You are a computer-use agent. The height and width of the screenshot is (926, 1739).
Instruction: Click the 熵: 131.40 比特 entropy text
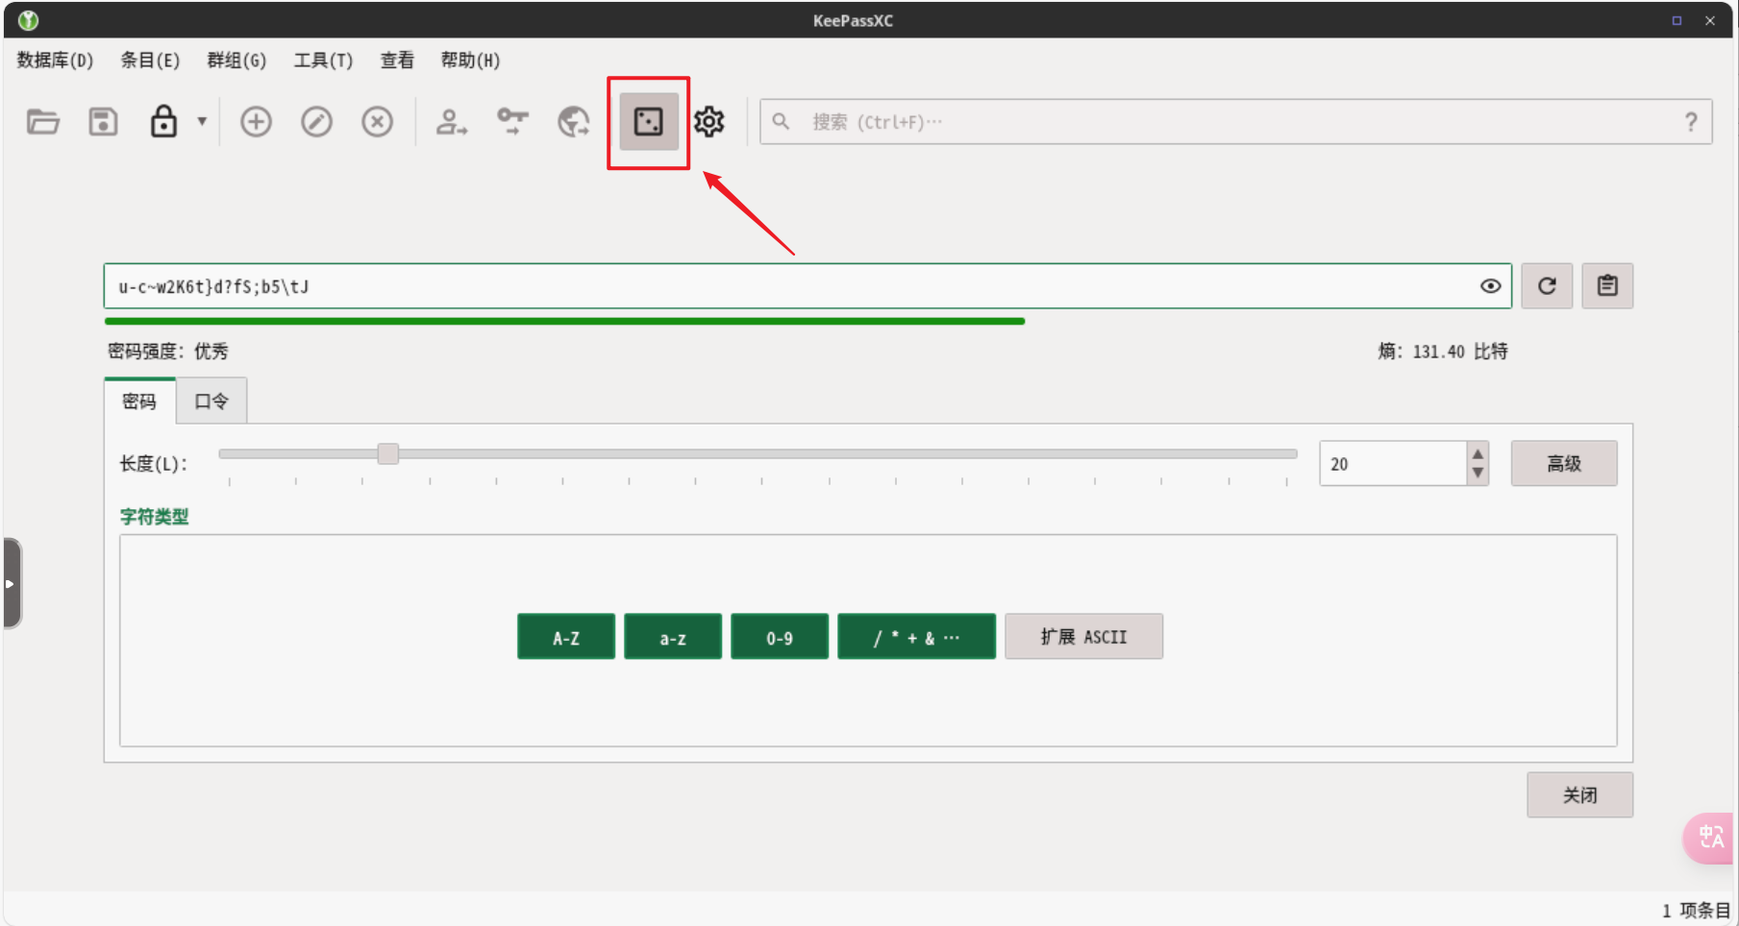click(x=1443, y=352)
